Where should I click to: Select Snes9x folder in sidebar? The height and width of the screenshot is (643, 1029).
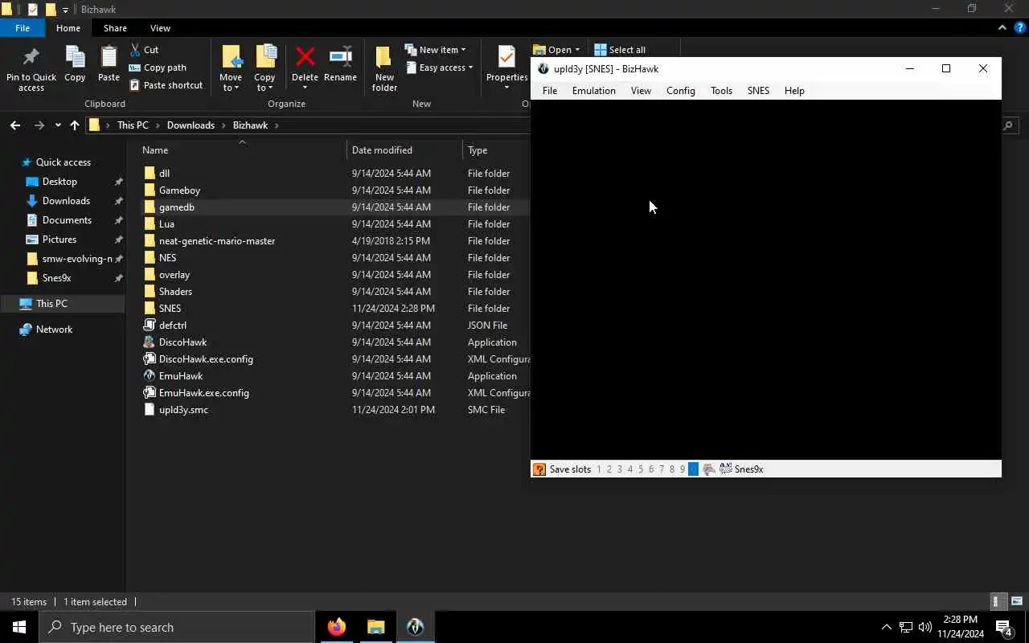pyautogui.click(x=56, y=278)
